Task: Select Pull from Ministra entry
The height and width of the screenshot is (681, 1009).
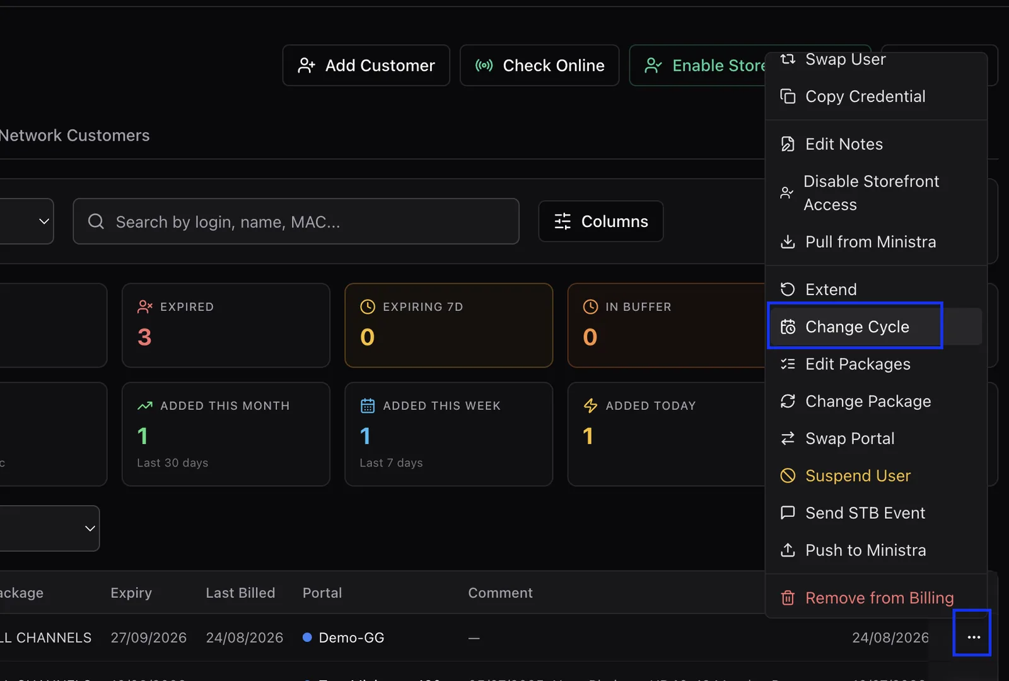Action: 876,242
